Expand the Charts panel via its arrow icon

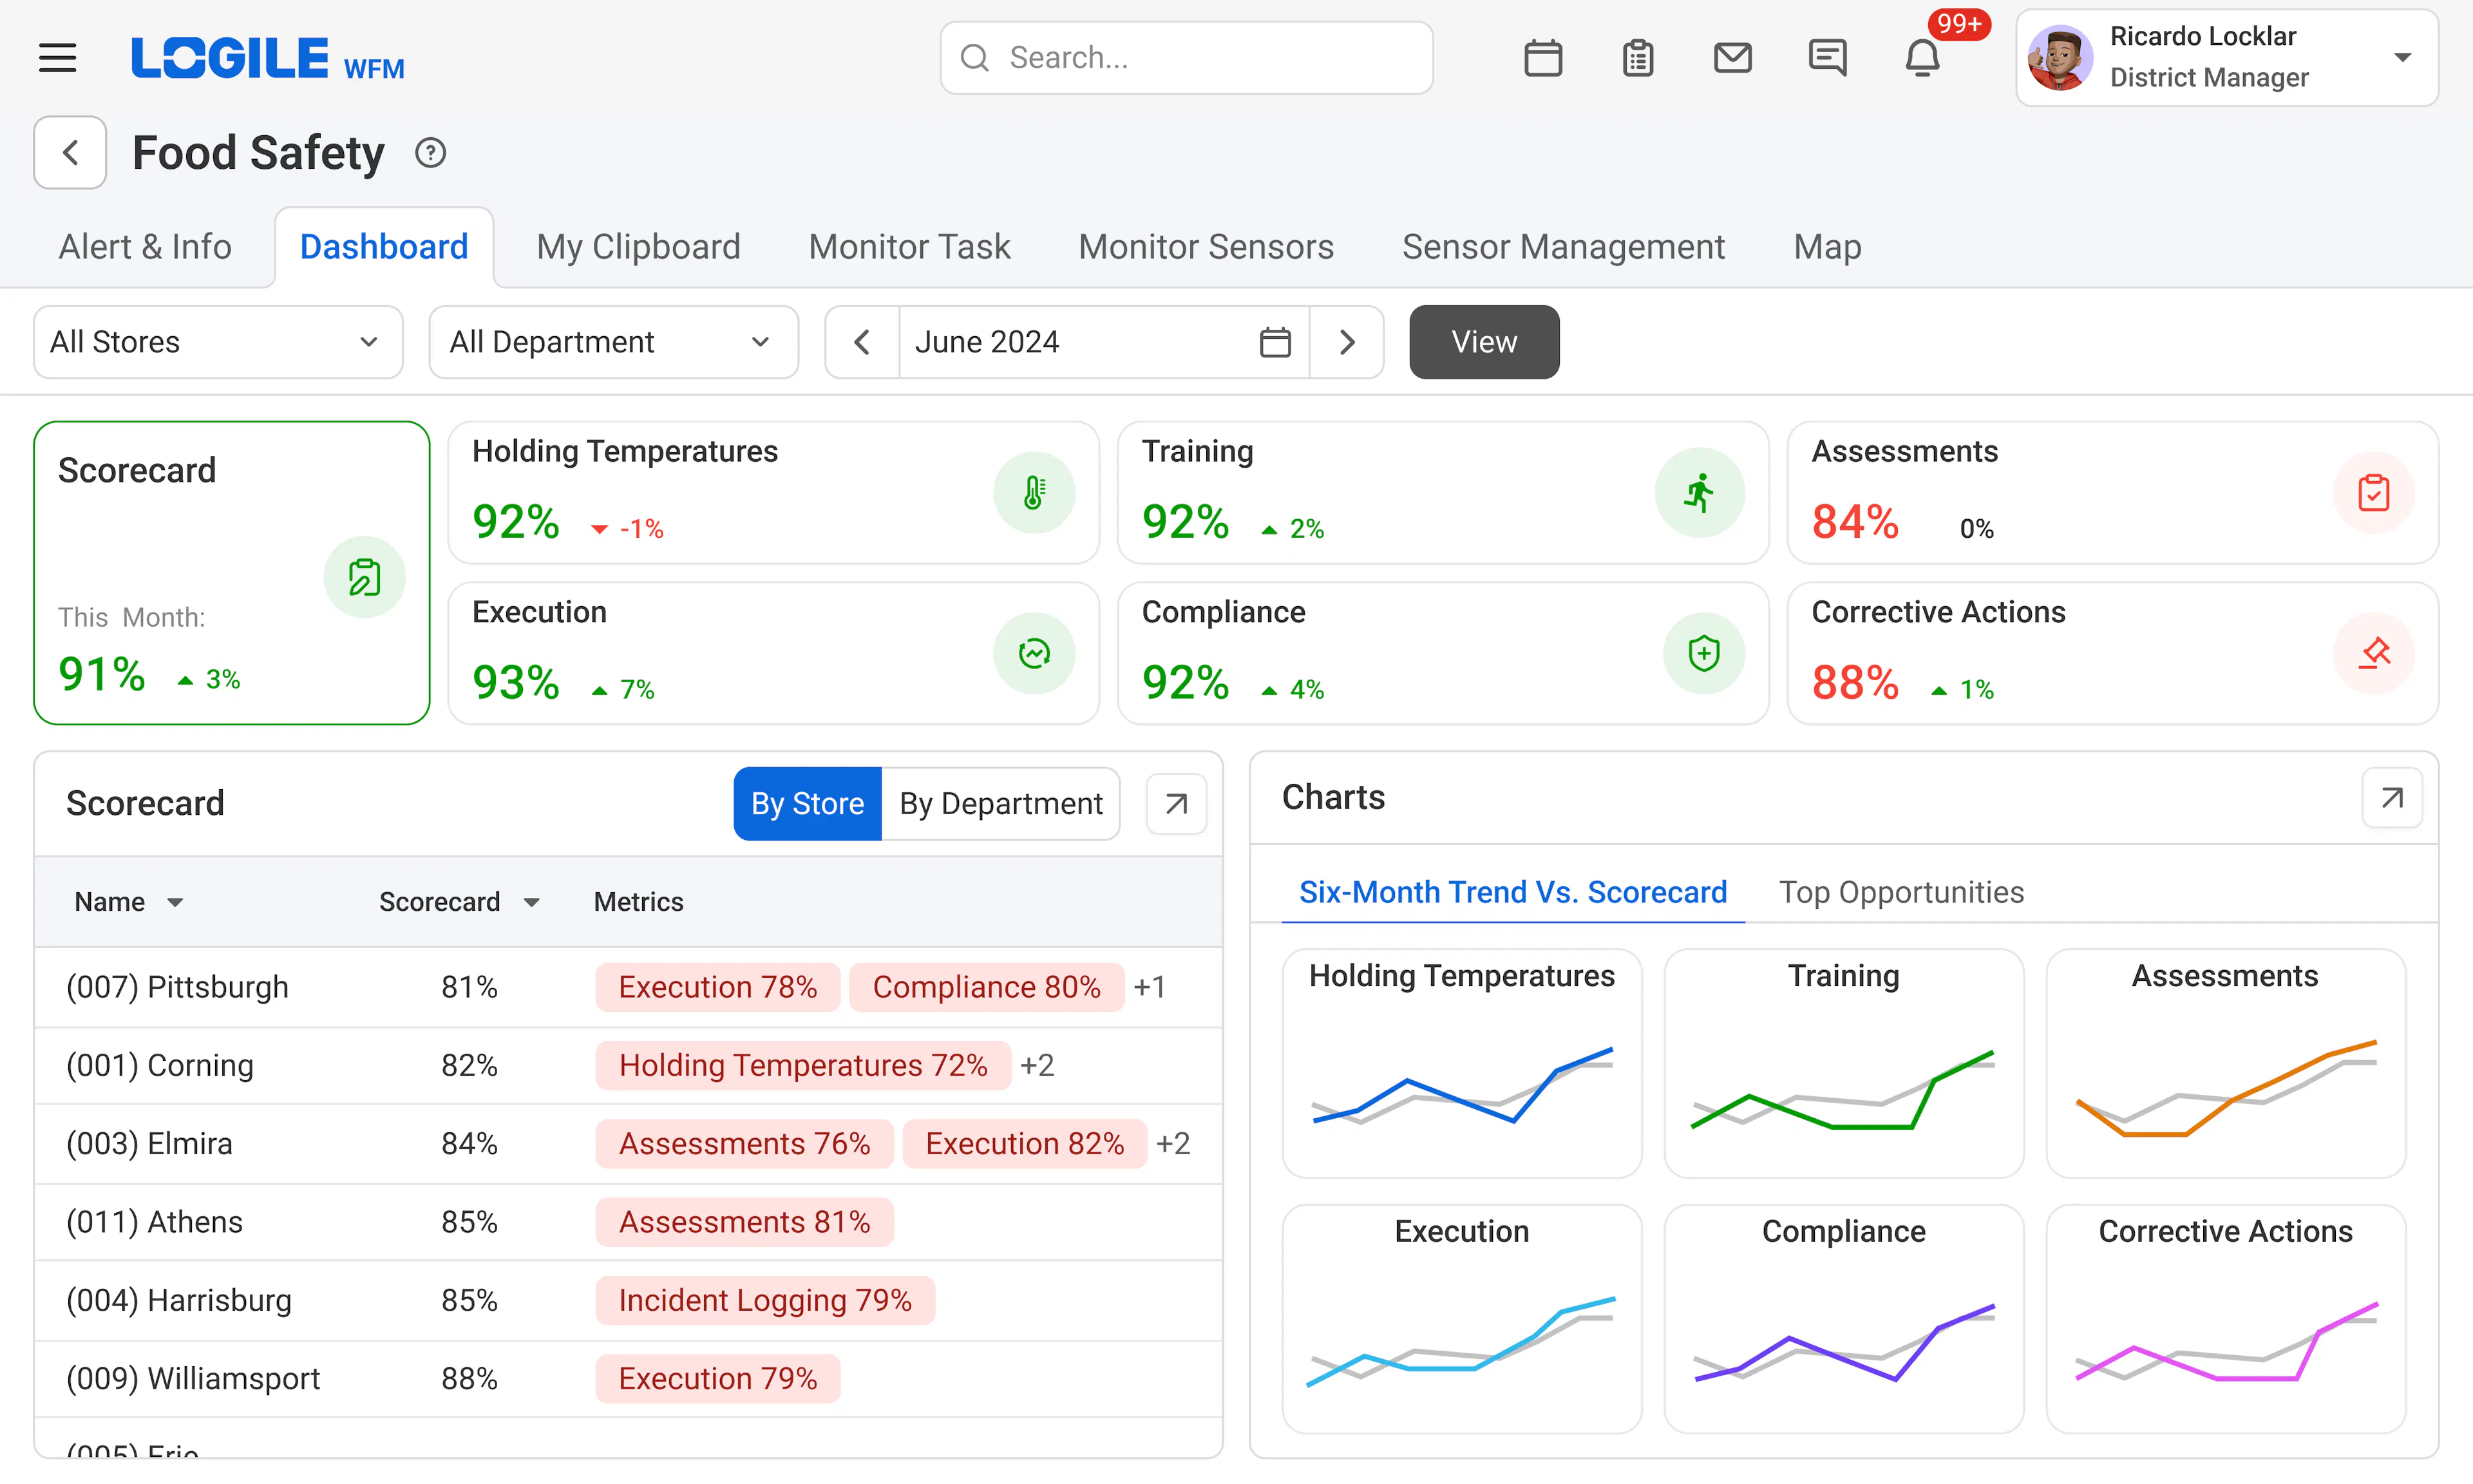point(2392,797)
